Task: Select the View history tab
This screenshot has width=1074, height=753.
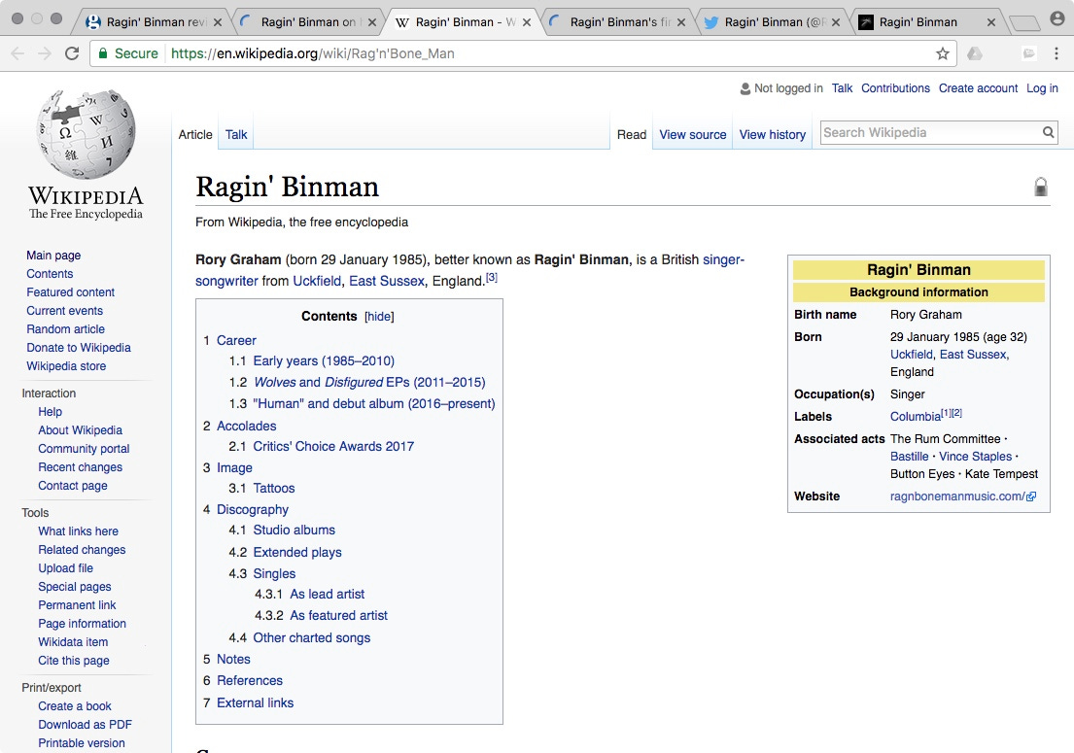Action: tap(773, 134)
